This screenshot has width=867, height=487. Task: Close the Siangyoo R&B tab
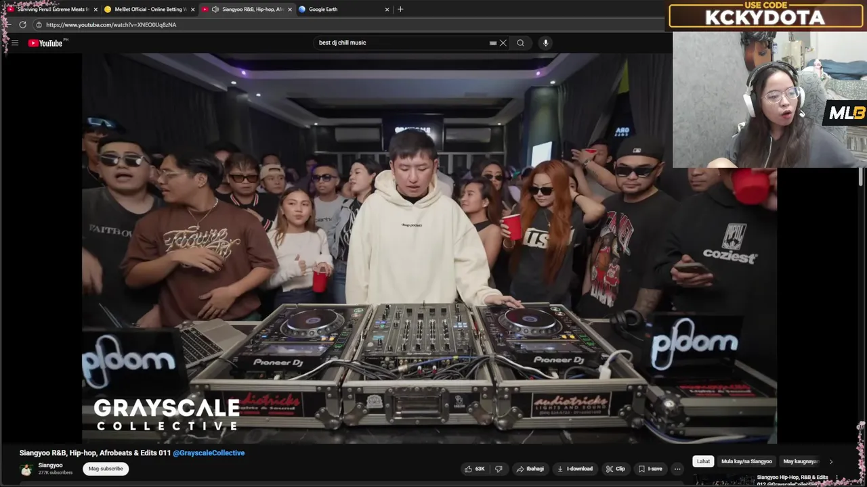[x=290, y=9]
